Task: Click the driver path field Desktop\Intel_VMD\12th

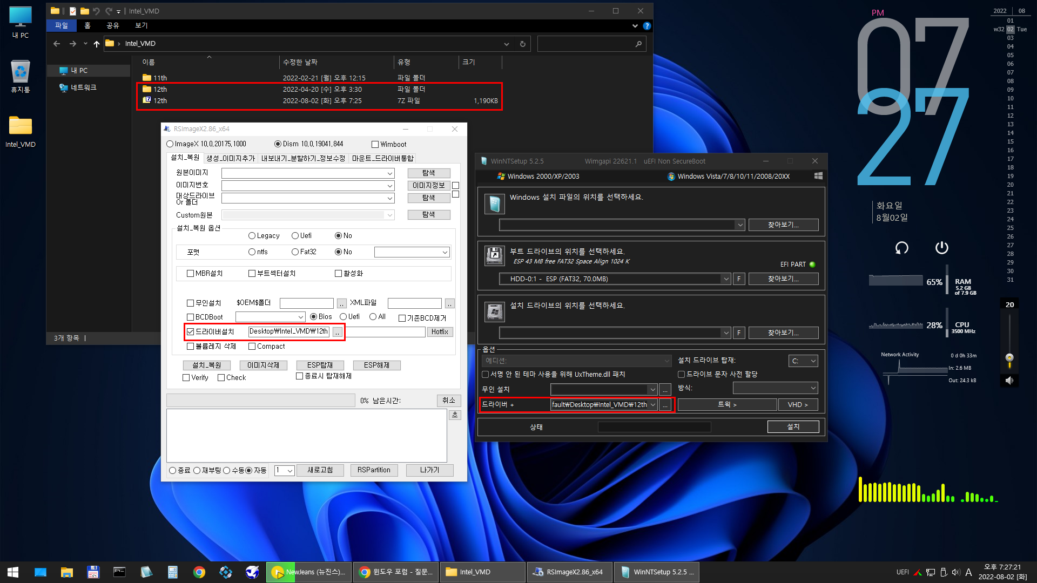Action: click(288, 331)
